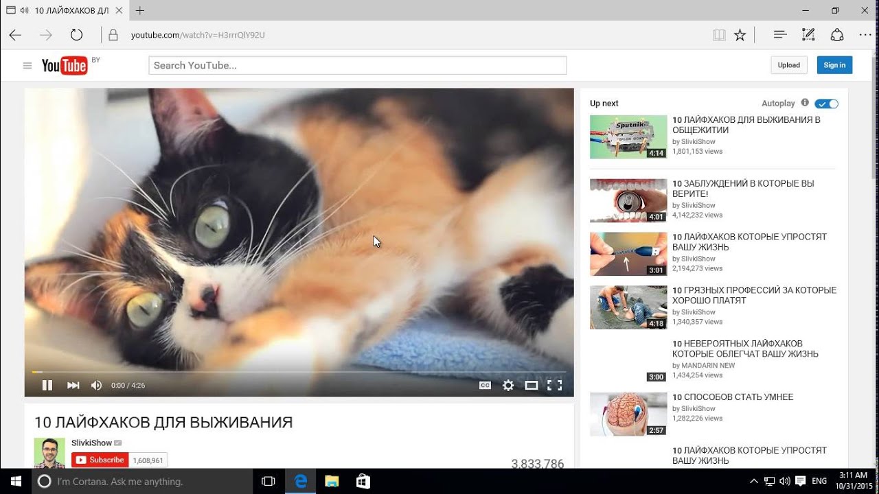Click Cortana search box
This screenshot has height=494, width=879.
click(x=143, y=481)
